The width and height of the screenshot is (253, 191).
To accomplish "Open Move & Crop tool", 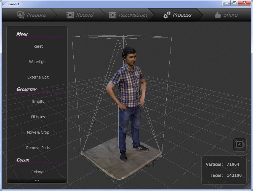I will pos(38,132).
